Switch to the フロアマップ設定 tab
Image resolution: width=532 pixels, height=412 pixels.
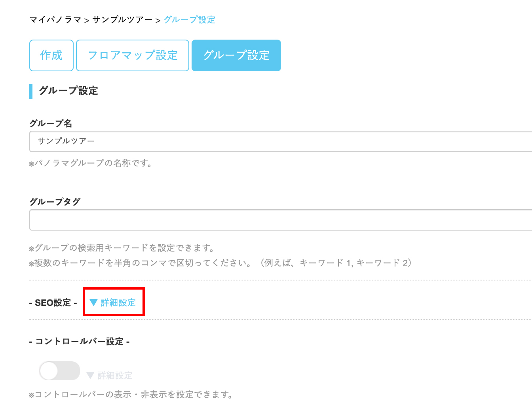point(133,55)
